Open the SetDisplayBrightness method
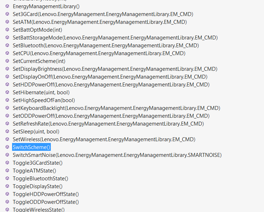Image resolution: width=264 pixels, height=212 pixels. coord(115,69)
